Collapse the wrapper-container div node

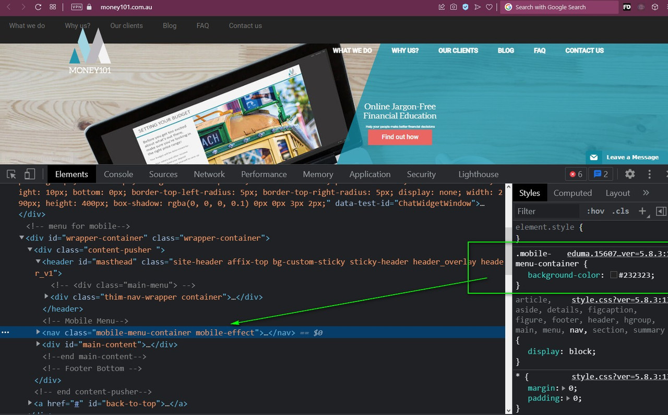coord(22,238)
